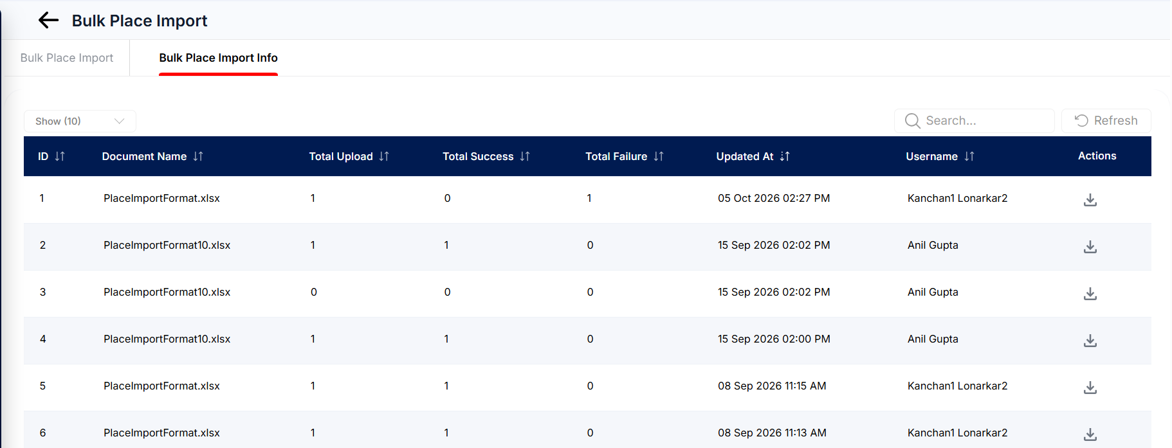Click the Total Failure column header

pyautogui.click(x=616, y=156)
